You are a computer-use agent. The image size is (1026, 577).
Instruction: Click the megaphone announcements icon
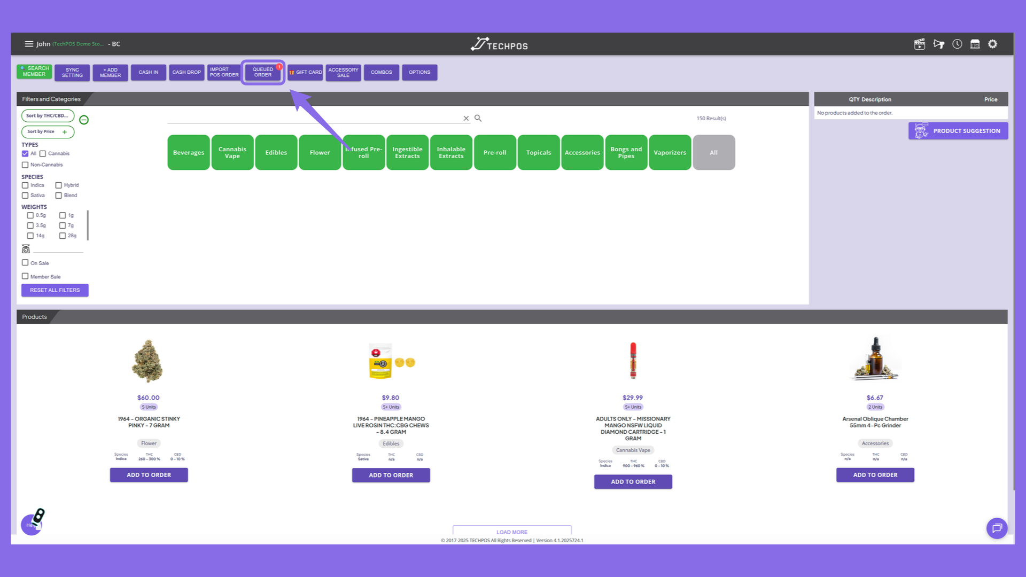(938, 44)
